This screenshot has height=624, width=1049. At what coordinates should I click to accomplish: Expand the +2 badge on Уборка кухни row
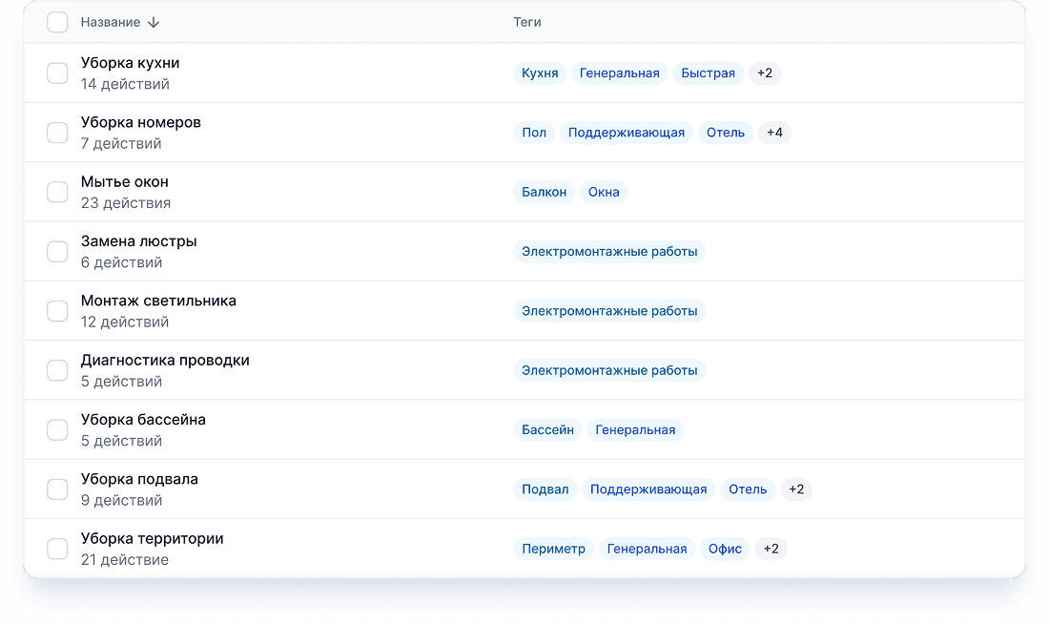coord(765,73)
